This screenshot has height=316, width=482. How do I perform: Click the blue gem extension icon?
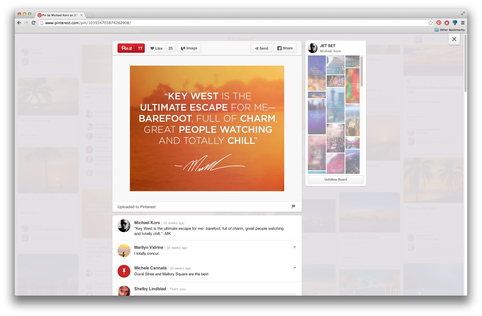(x=455, y=23)
